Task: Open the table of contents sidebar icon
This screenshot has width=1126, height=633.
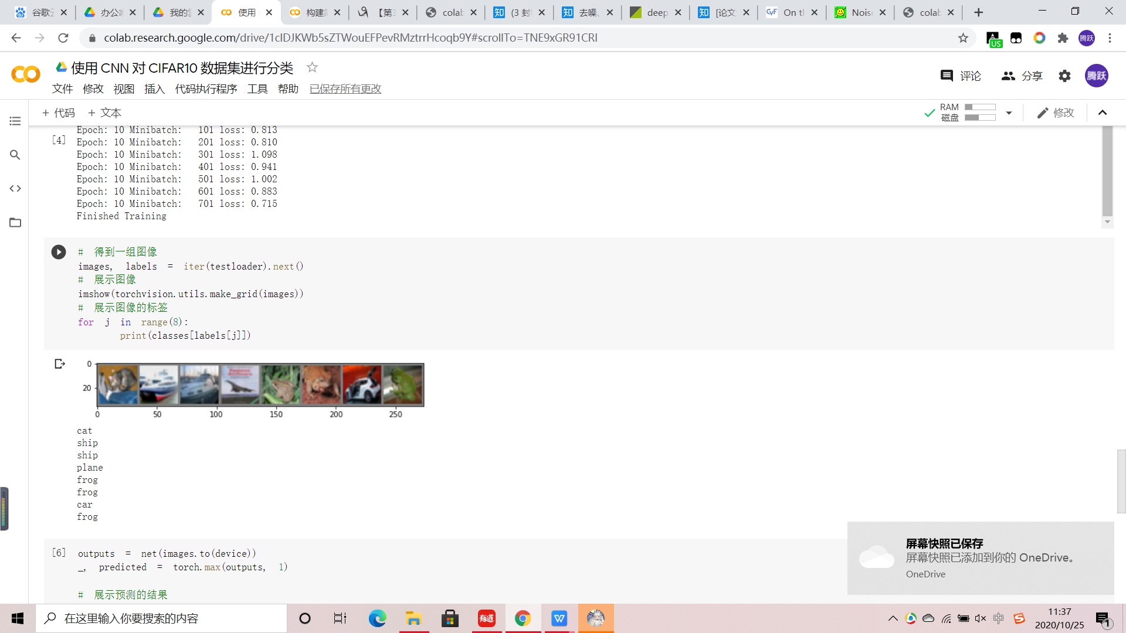Action: coord(15,121)
